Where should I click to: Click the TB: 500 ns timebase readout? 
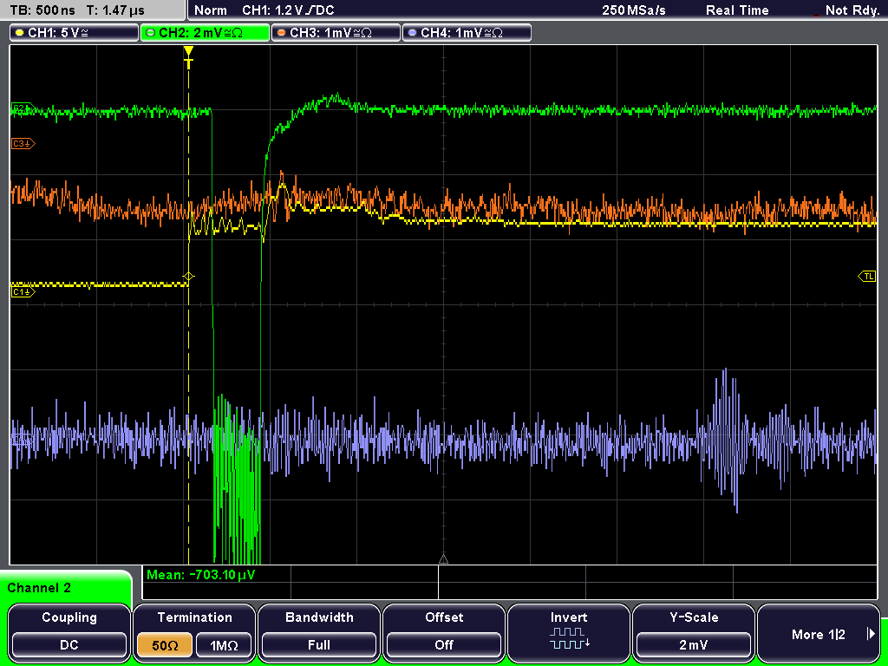[x=42, y=10]
